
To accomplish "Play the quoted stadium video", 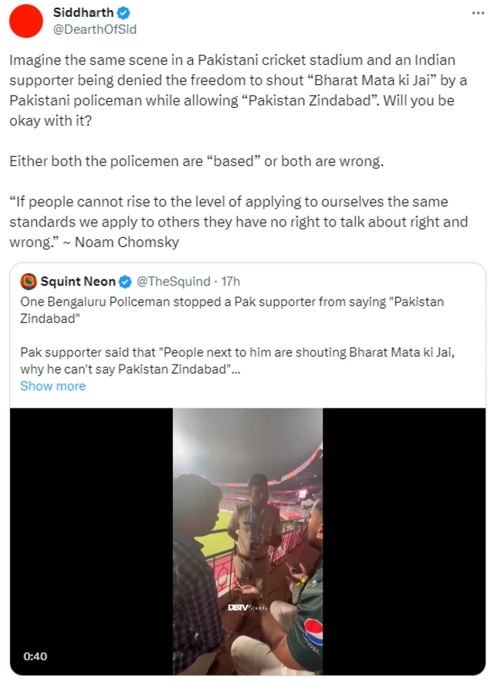I will [x=247, y=541].
